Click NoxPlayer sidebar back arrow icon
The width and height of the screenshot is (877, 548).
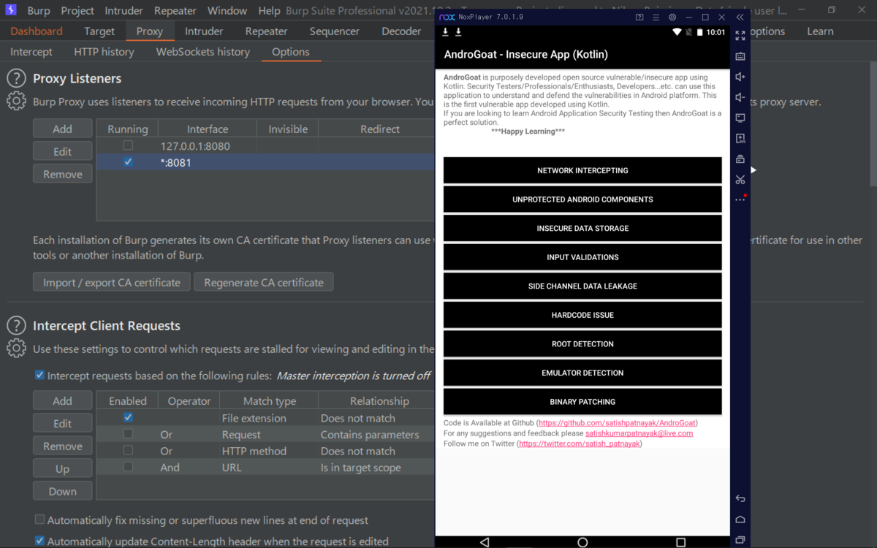coord(740,498)
